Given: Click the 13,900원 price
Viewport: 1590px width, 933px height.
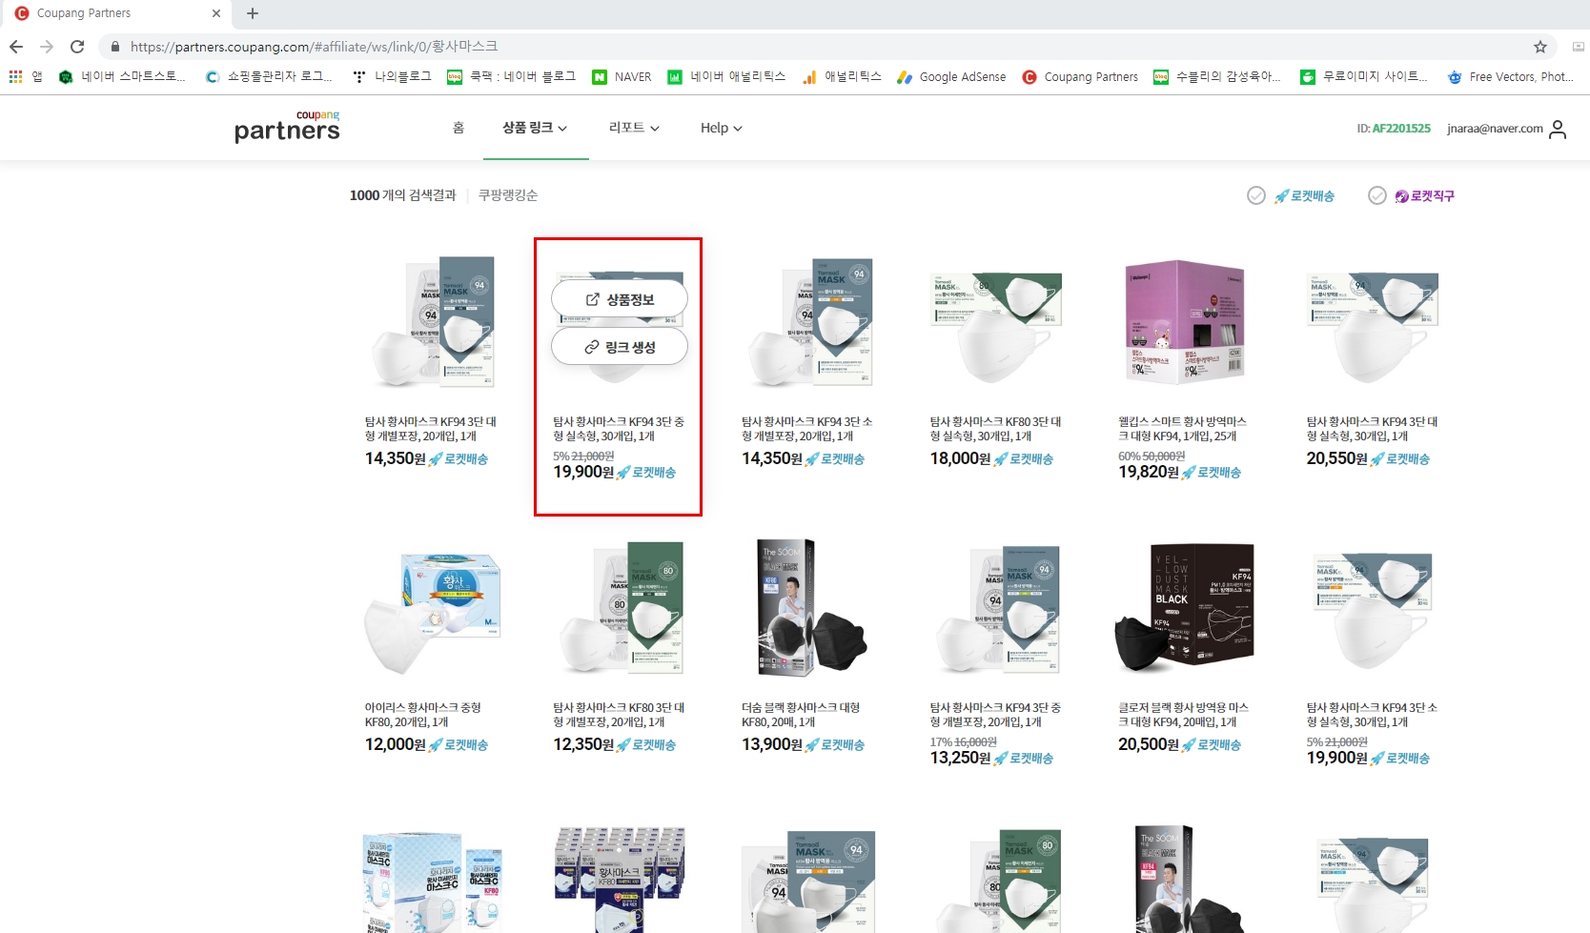Looking at the screenshot, I should point(772,744).
